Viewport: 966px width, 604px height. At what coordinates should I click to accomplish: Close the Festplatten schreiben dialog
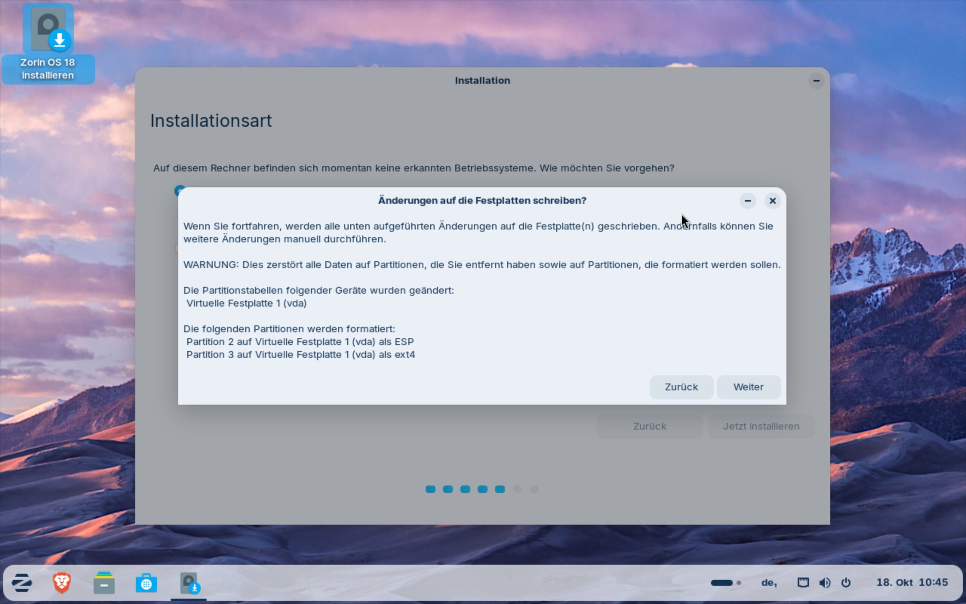click(772, 200)
